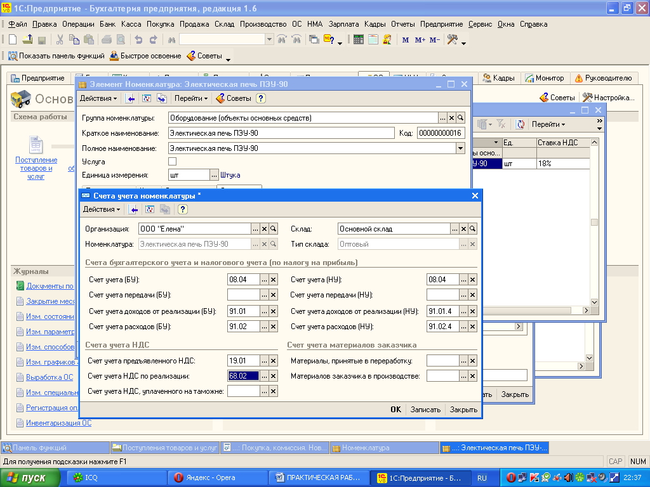Open the Файл menu
This screenshot has width=650, height=487.
pyautogui.click(x=18, y=24)
